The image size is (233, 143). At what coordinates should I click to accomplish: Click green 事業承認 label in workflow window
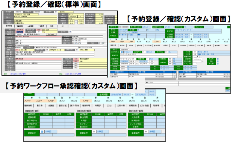136,133
